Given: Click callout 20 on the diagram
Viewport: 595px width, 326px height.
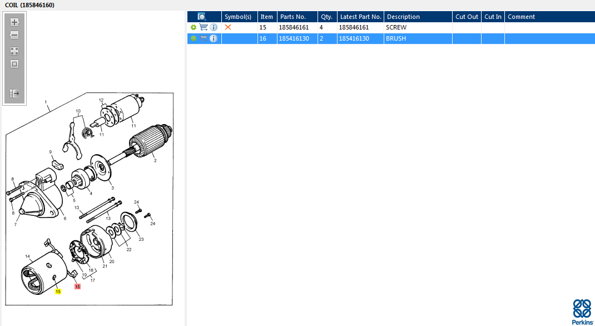Looking at the screenshot, I should coord(112,261).
